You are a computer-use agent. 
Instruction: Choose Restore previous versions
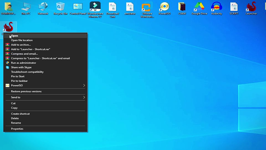(45, 91)
